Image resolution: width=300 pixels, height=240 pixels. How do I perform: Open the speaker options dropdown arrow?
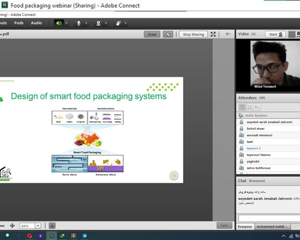click(66, 23)
